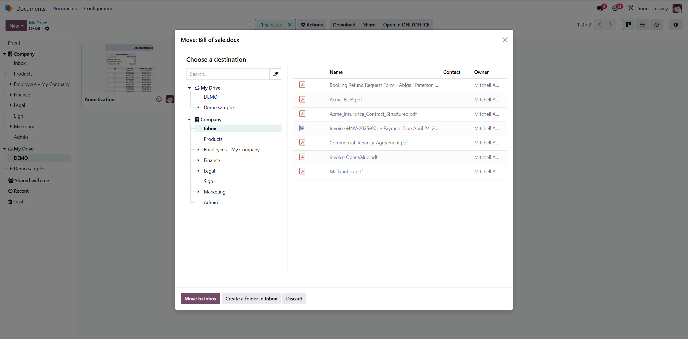This screenshot has width=688, height=339.
Task: Expand Demo samples in the destination tree
Action: (198, 107)
